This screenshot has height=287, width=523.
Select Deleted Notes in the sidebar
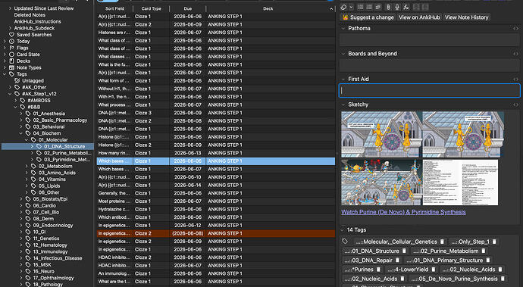(30, 15)
